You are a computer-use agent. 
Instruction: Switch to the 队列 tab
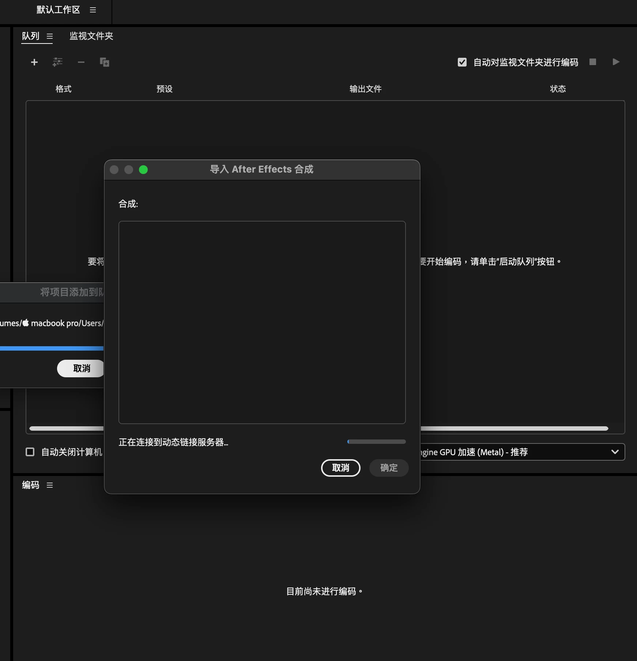31,36
